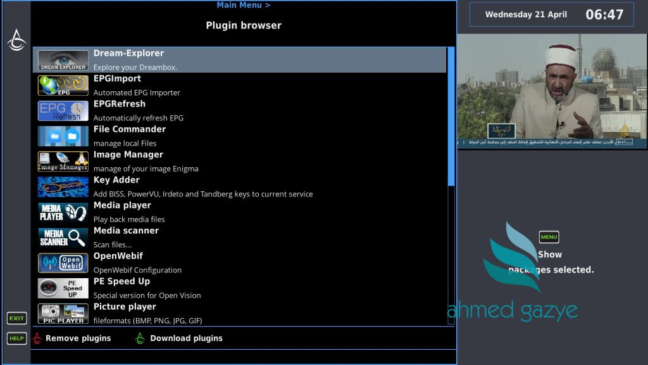Select the Media scanner entry title
This screenshot has height=365, width=648.
126,231
